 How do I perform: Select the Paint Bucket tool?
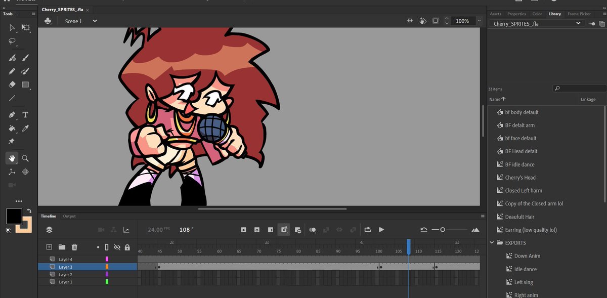point(12,129)
